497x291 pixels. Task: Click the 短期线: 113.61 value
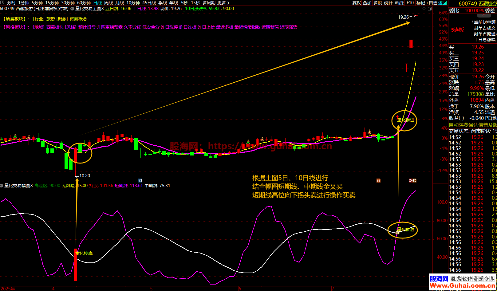click(129, 186)
